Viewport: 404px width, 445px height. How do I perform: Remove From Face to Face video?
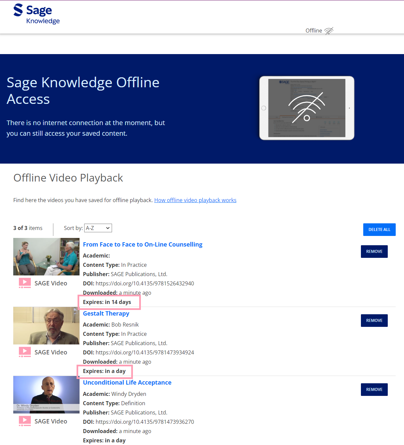374,252
